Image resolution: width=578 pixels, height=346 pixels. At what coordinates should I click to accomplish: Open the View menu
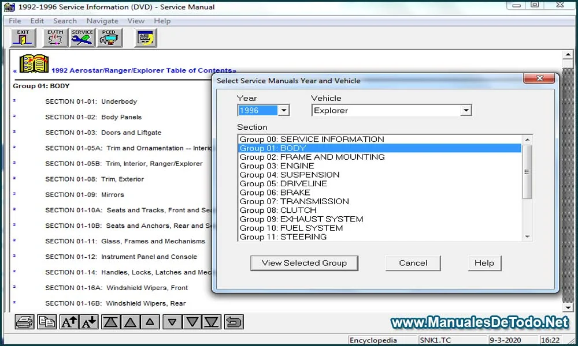click(136, 21)
